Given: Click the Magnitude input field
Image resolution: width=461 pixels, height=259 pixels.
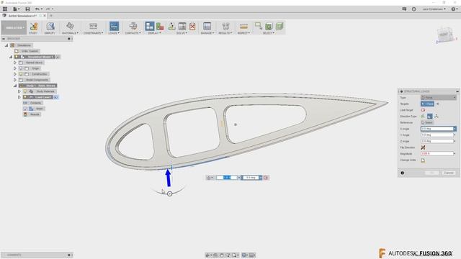Looking at the screenshot, I should [437, 153].
